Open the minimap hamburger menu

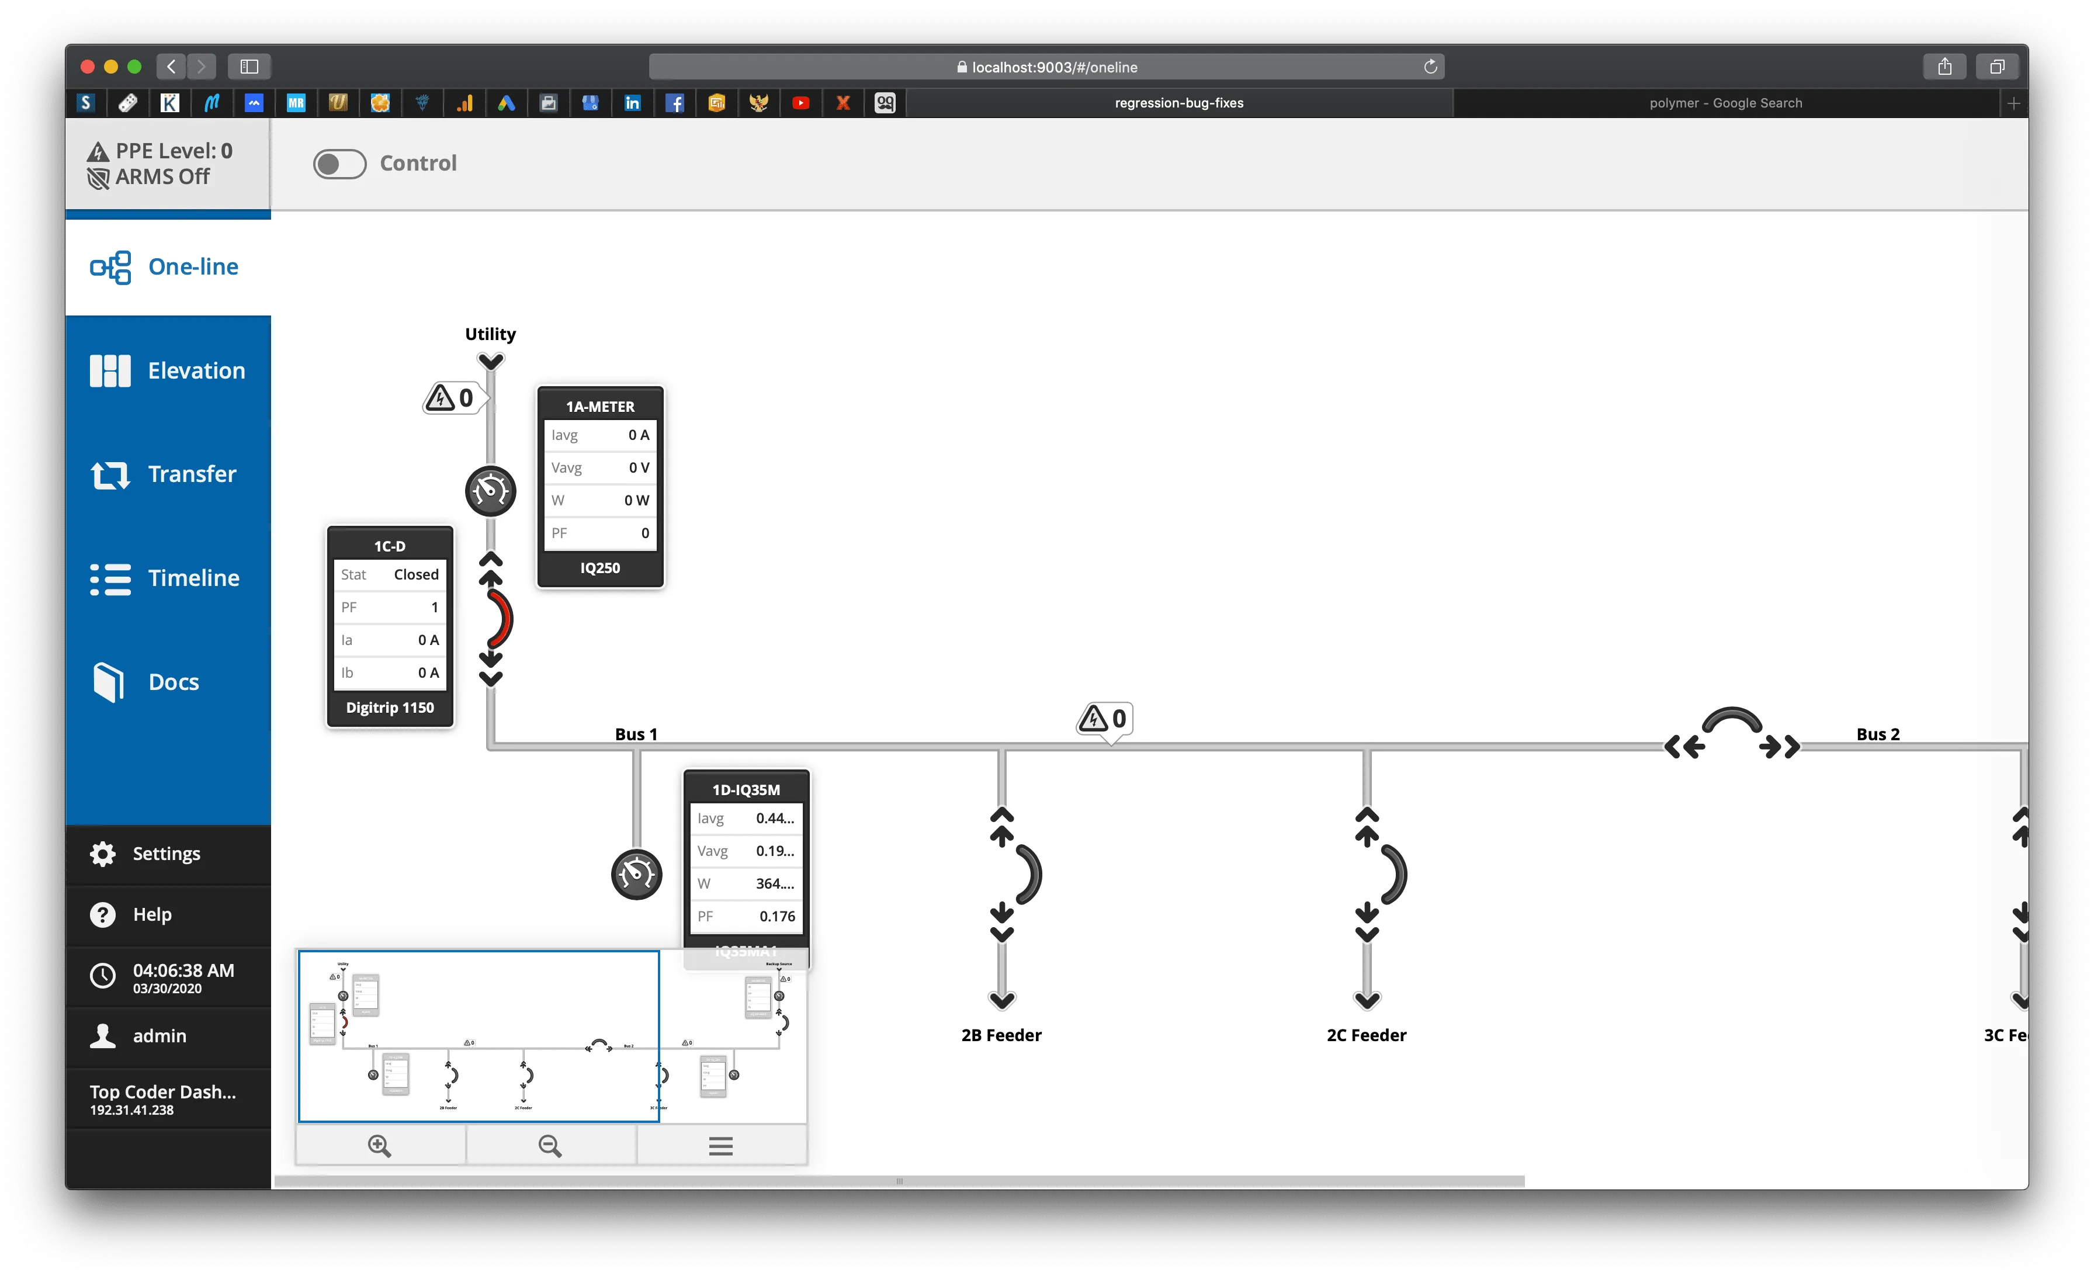click(720, 1146)
